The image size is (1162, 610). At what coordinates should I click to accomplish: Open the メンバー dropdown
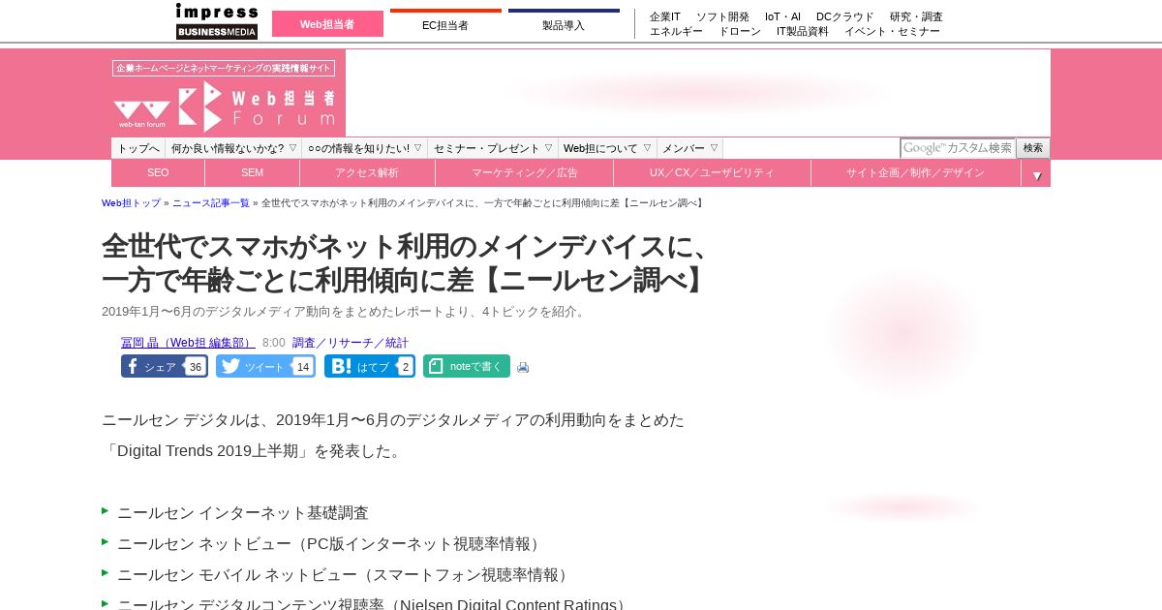tap(690, 148)
